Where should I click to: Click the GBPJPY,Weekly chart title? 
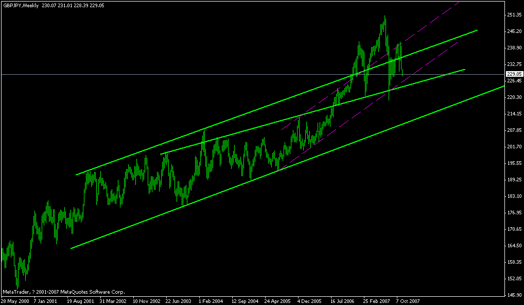(x=21, y=5)
